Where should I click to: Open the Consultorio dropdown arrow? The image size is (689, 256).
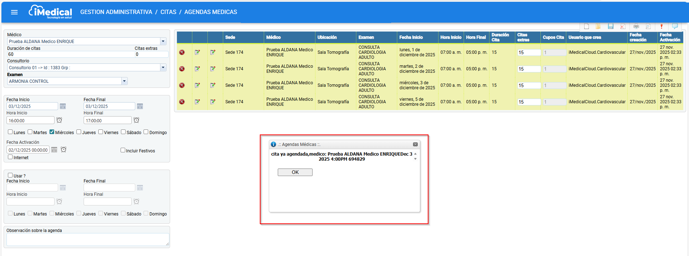coord(163,67)
